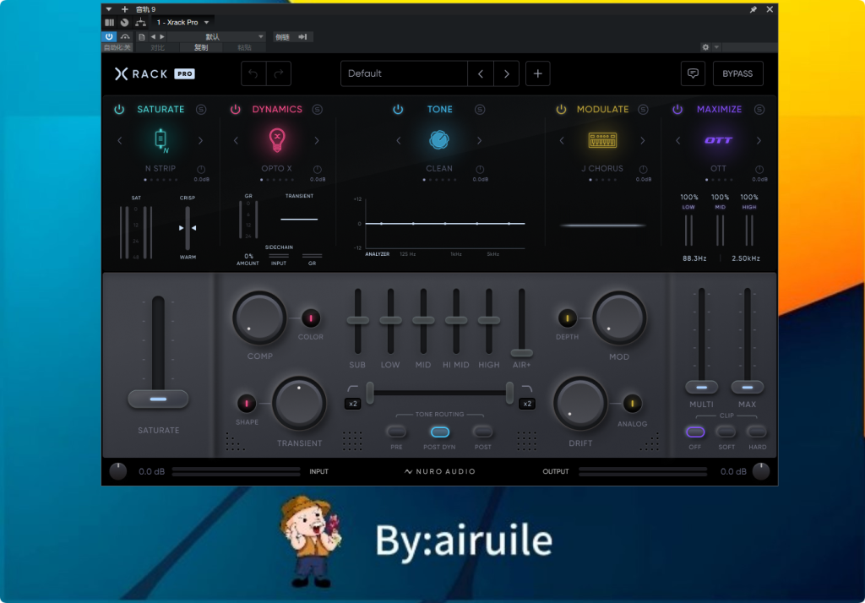Click the J CHORUS gain knob icon
Screen dimensions: 865x603
pyautogui.click(x=643, y=170)
